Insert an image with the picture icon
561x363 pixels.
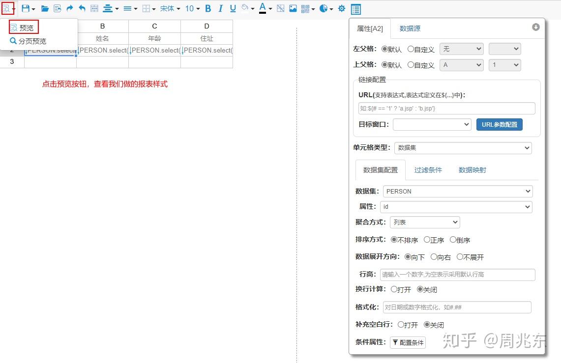tap(293, 8)
